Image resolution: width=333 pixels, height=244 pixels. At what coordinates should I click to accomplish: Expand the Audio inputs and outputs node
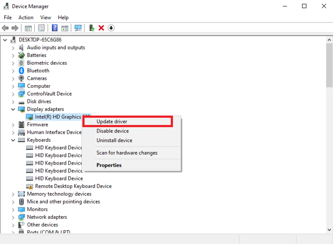(x=13, y=48)
